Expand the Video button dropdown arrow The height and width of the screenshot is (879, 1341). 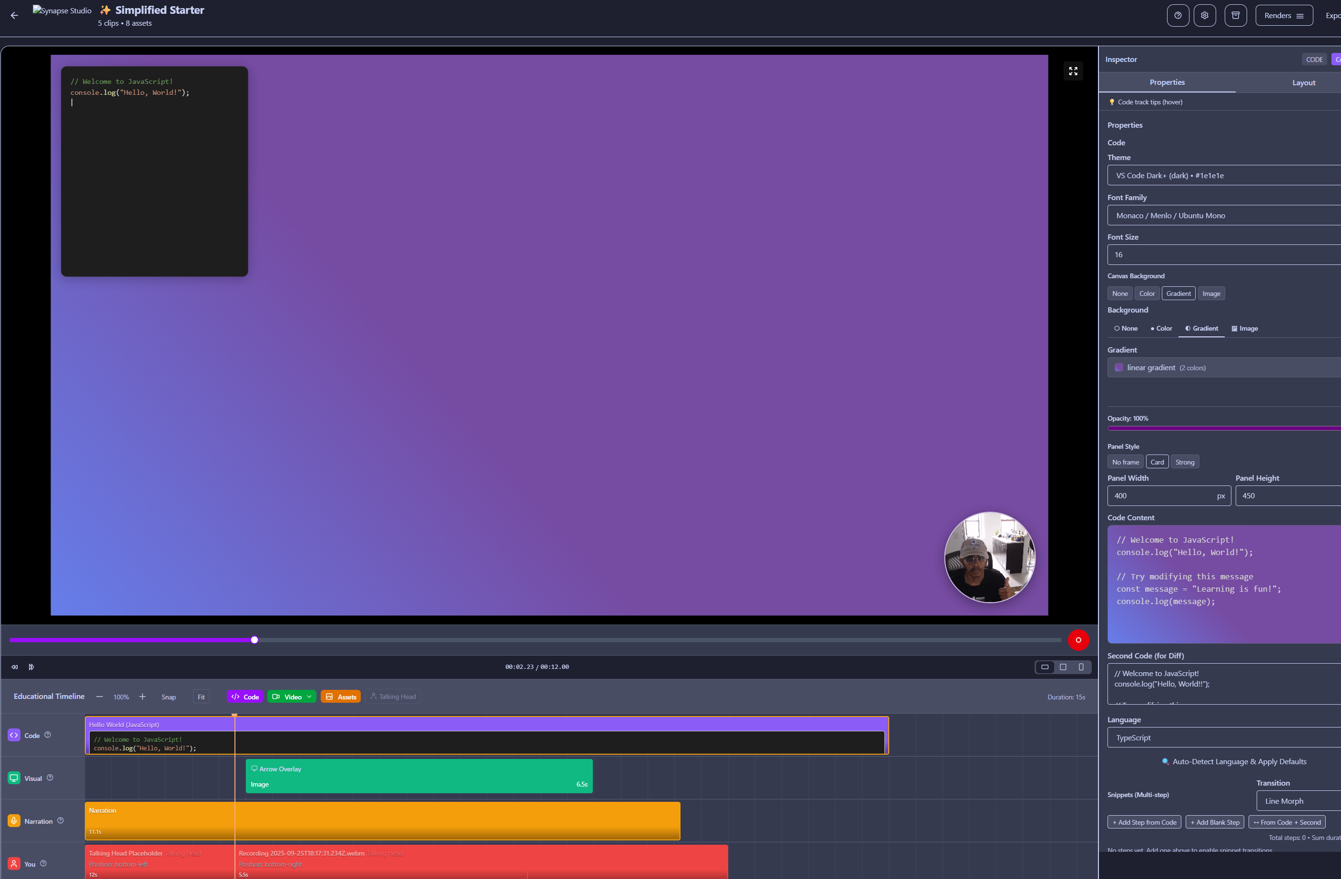pyautogui.click(x=309, y=697)
